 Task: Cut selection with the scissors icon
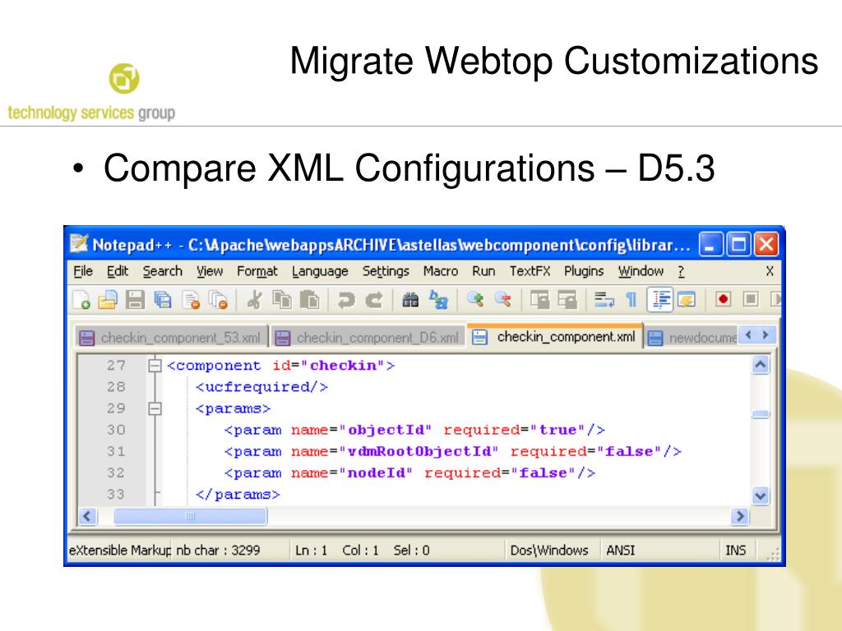coord(255,299)
